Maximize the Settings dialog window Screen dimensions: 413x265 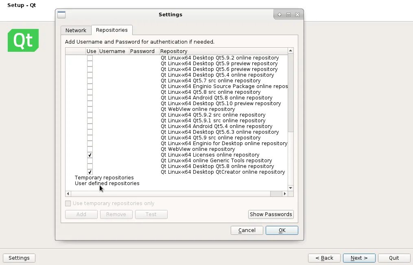click(288, 15)
